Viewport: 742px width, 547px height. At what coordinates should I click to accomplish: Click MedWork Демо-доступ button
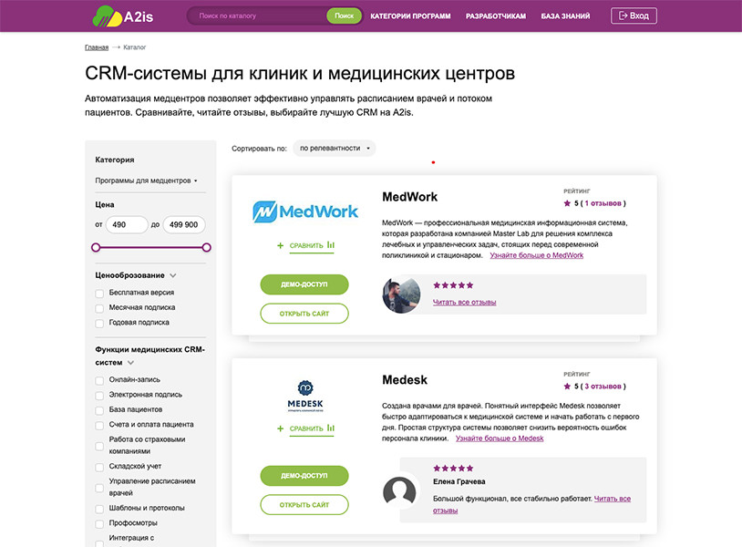[304, 284]
